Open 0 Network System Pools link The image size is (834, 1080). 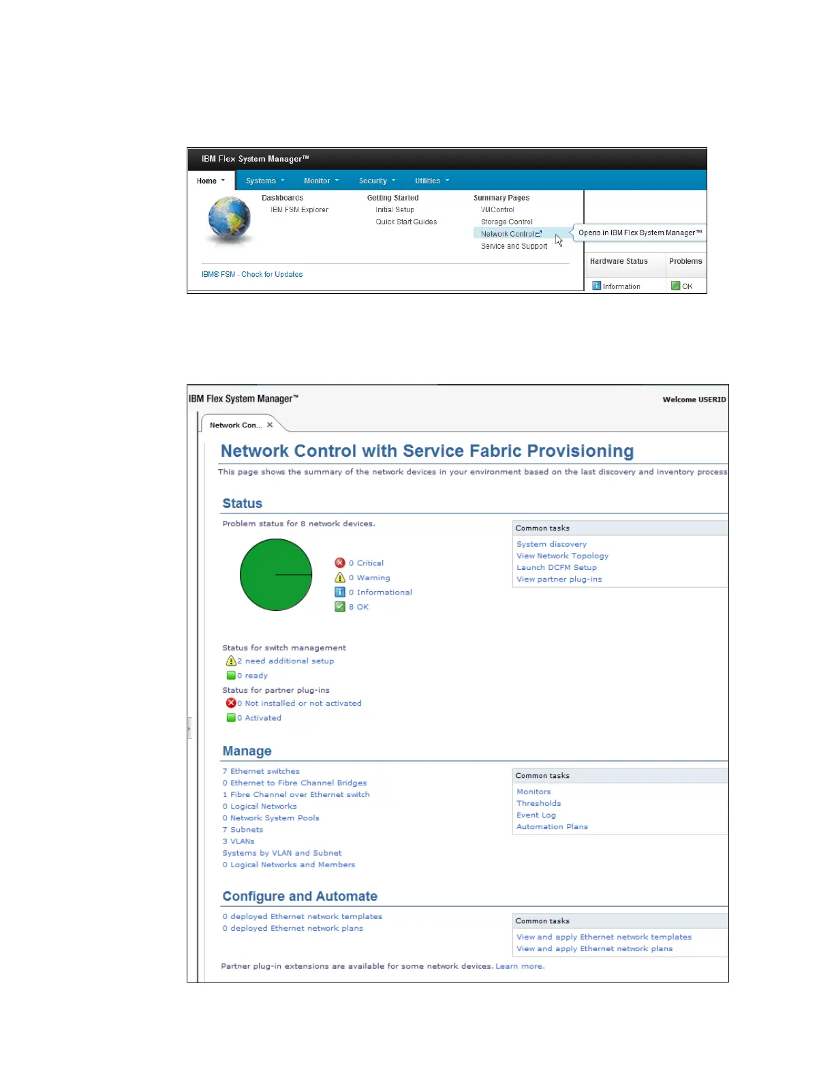[271, 817]
